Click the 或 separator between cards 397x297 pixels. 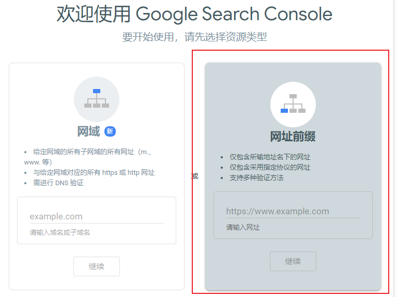pyautogui.click(x=194, y=176)
